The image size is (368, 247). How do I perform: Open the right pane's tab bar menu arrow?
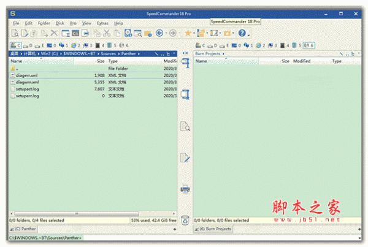359,229
